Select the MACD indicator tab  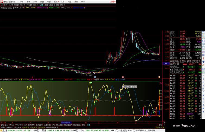(x=12, y=125)
